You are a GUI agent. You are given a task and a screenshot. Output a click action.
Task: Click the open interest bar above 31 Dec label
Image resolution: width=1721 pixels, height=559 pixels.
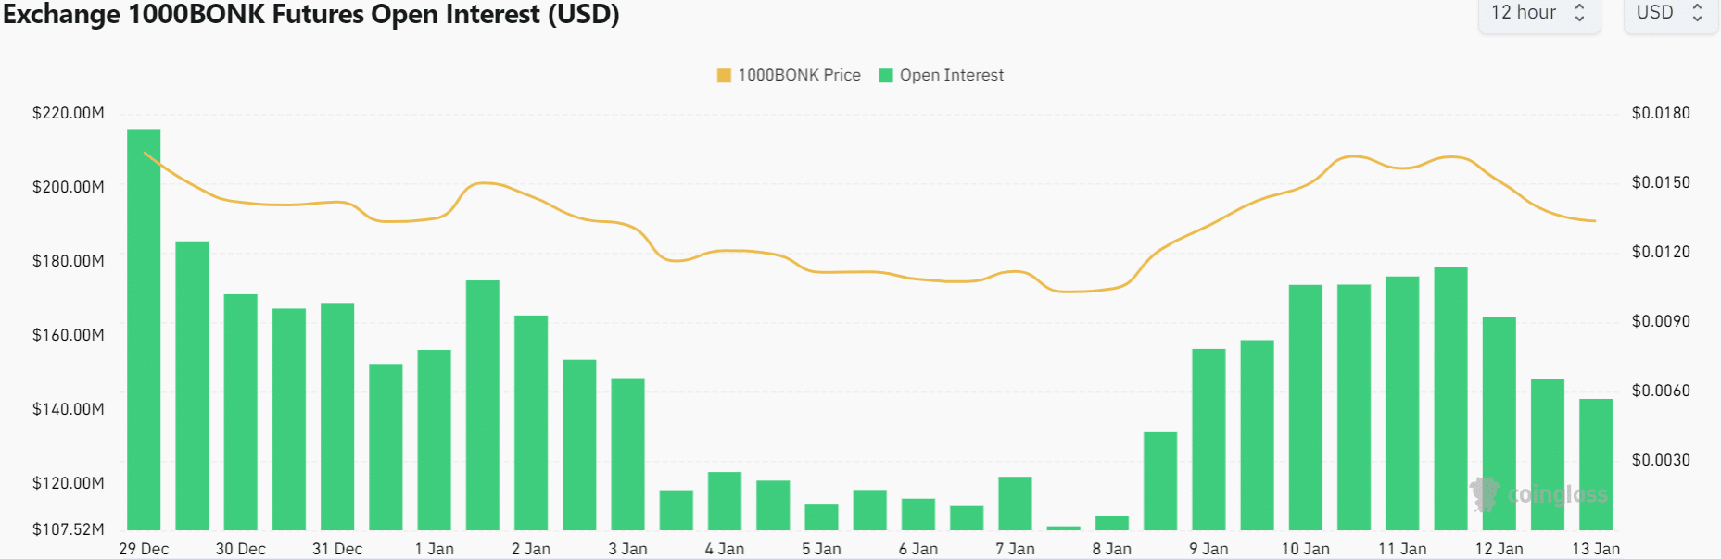pyautogui.click(x=337, y=416)
